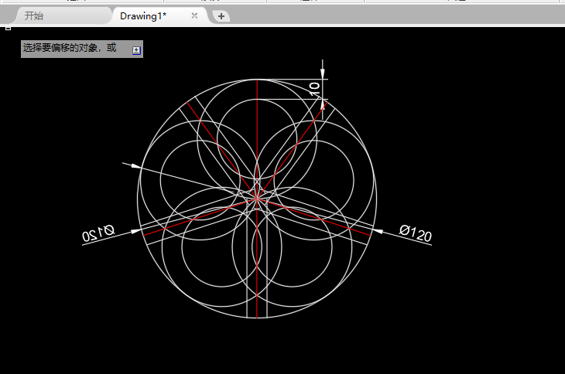Click the 选择要偏移的对象 prompt text

pyautogui.click(x=70, y=47)
